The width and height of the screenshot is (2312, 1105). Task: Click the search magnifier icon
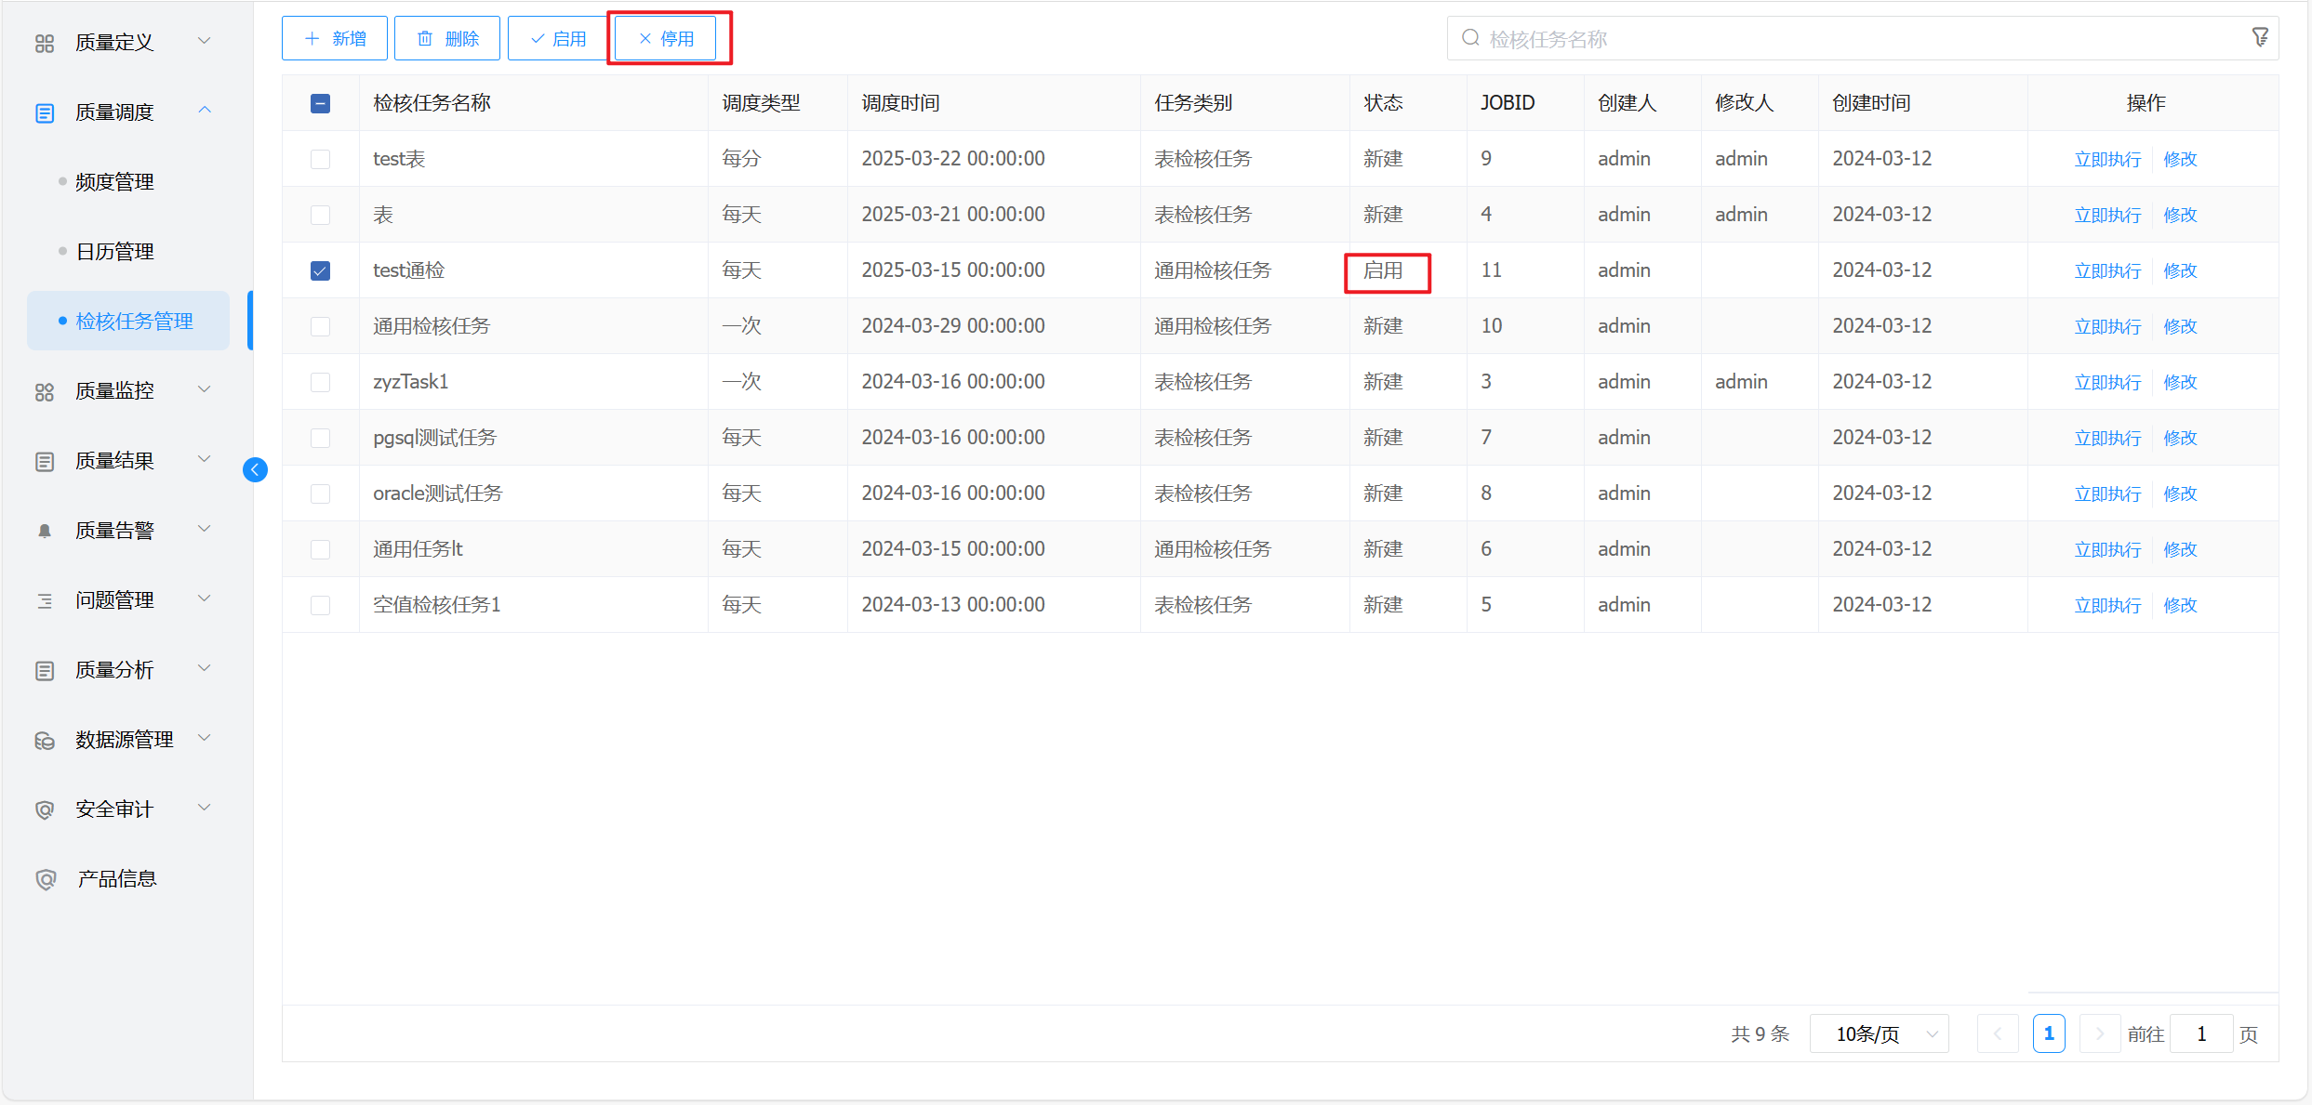pos(1470,38)
